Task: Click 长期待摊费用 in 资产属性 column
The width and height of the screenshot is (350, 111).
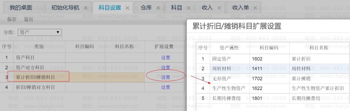Action: click(226, 98)
